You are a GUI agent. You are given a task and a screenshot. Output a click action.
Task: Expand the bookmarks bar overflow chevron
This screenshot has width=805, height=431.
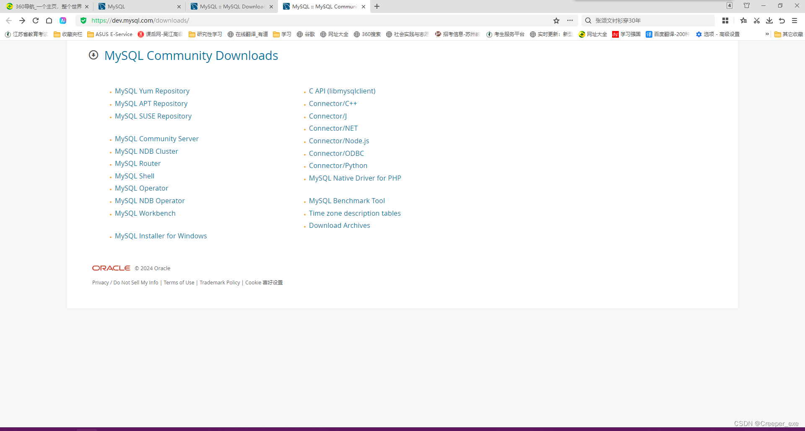coord(767,34)
